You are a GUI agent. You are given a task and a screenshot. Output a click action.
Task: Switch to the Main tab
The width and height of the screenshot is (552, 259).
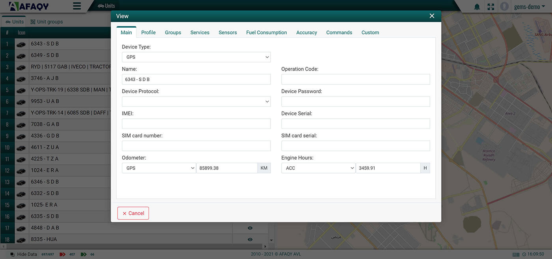[126, 32]
